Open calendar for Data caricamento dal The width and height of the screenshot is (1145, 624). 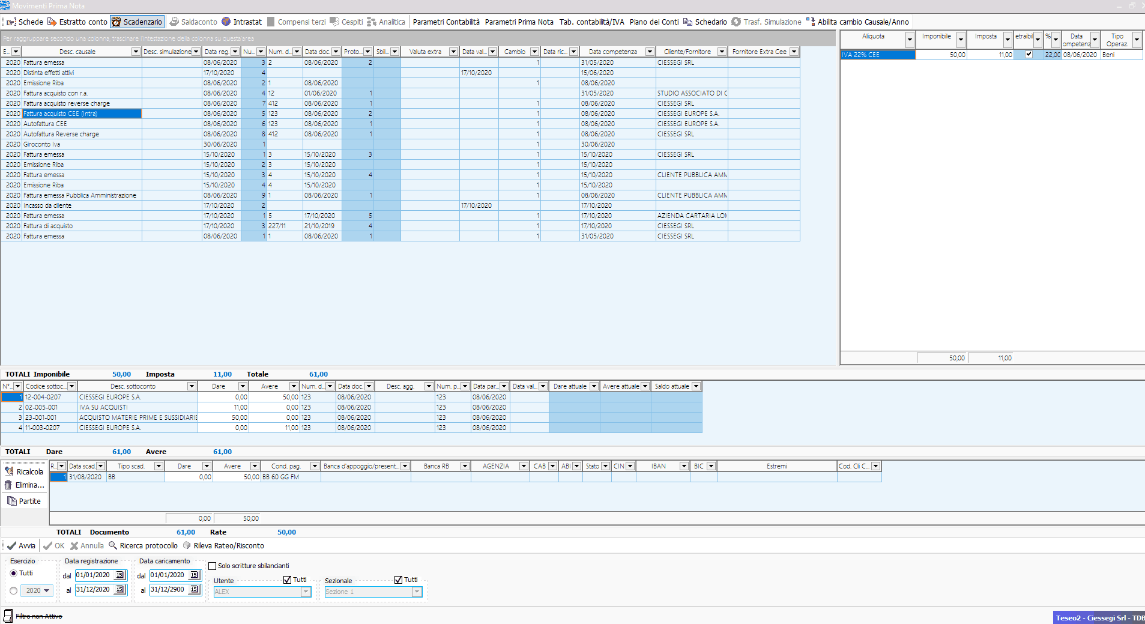pyautogui.click(x=195, y=575)
